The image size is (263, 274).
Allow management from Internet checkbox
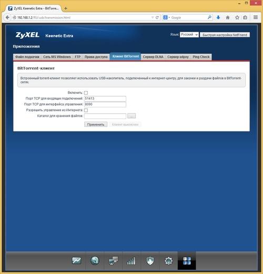(x=86, y=110)
